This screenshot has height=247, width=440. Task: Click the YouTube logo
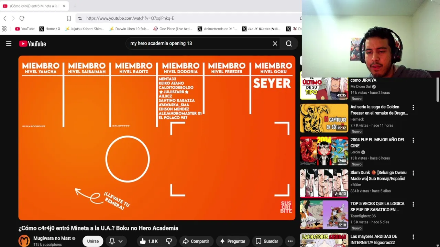coord(32,44)
